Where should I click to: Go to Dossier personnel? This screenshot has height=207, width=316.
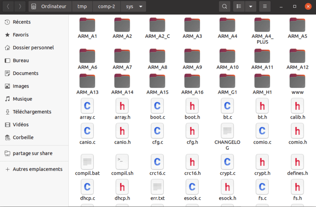34,48
